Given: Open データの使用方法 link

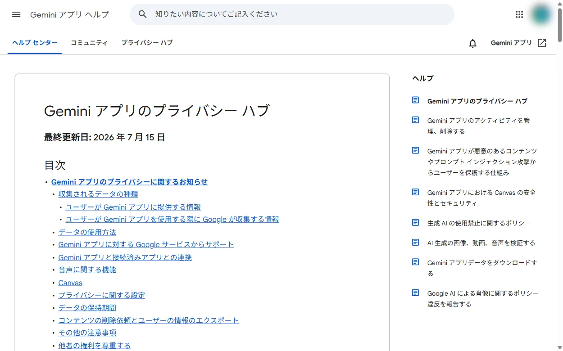Looking at the screenshot, I should point(87,233).
